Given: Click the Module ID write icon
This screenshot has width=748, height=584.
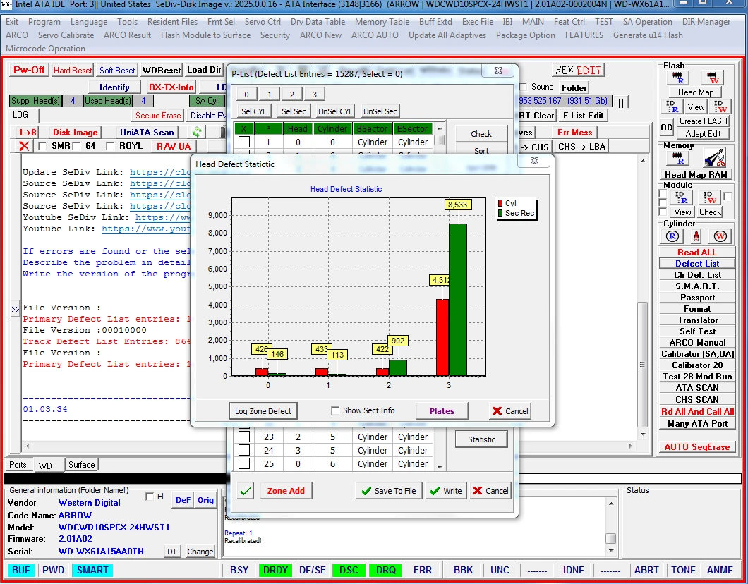Looking at the screenshot, I should [x=709, y=197].
